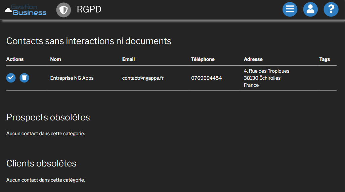Click the phone number 0769694454
345x192 pixels.
coord(206,78)
